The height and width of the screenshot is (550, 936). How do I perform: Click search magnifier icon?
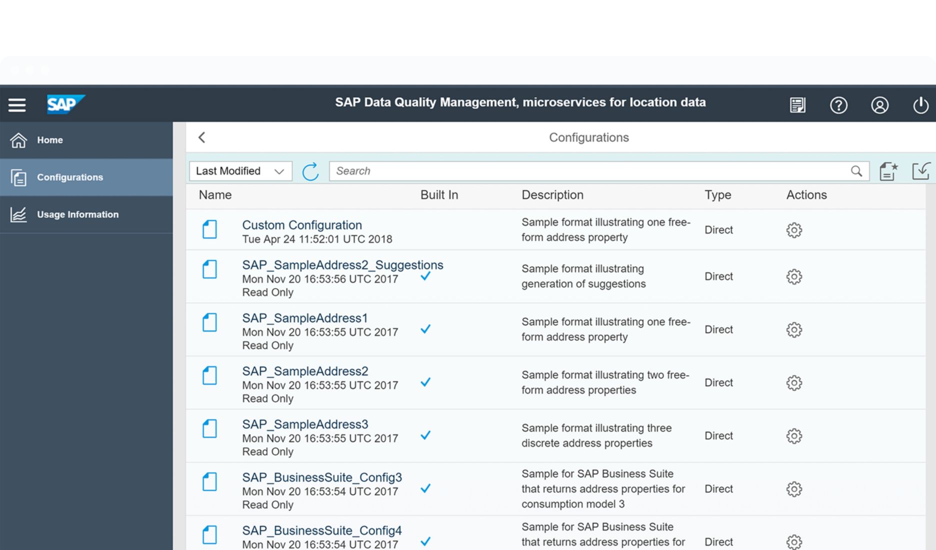[856, 171]
